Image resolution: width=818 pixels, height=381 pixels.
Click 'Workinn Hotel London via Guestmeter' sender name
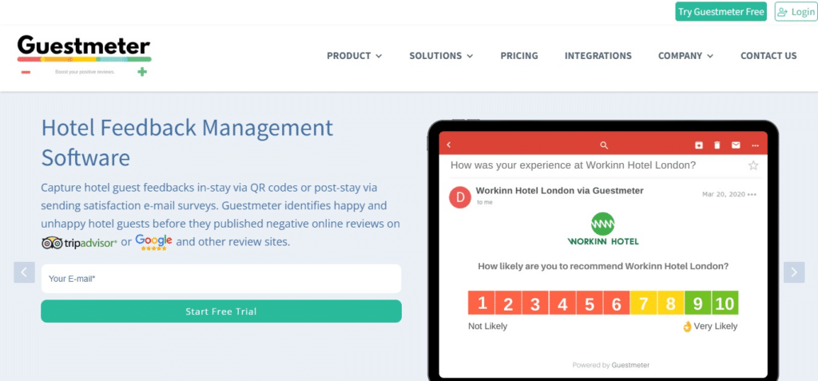point(560,191)
